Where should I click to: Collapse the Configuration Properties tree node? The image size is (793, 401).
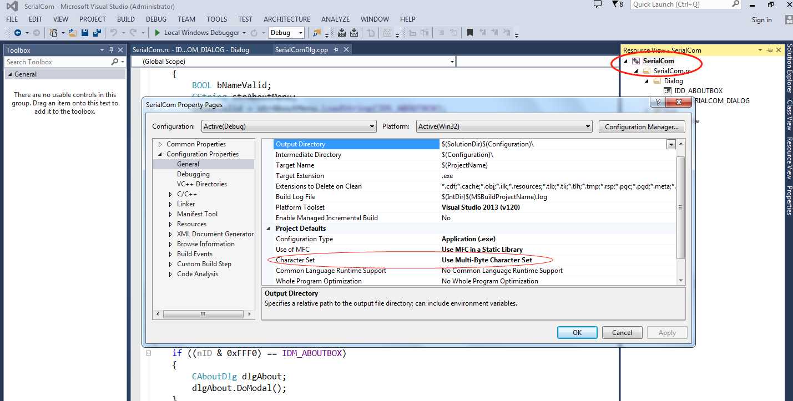pyautogui.click(x=160, y=154)
